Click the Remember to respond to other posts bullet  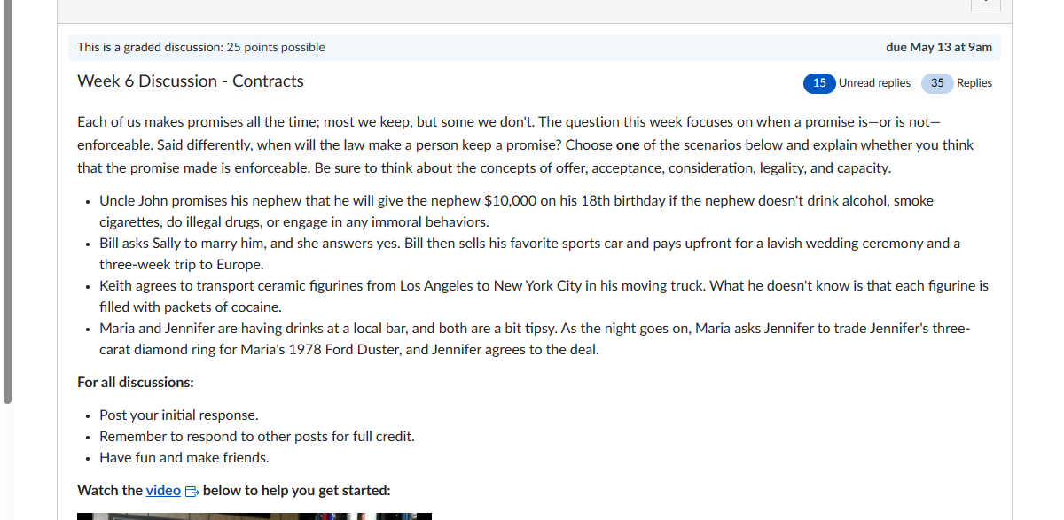257,437
